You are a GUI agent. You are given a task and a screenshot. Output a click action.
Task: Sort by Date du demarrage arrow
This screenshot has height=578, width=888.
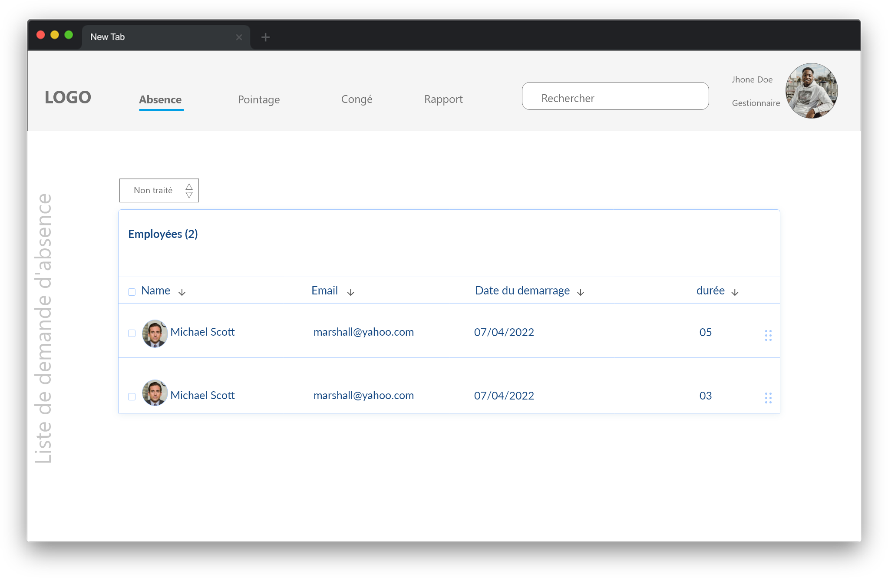tap(580, 292)
